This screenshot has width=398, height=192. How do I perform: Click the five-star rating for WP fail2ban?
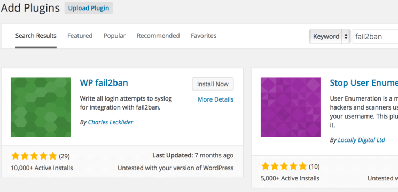click(x=34, y=156)
